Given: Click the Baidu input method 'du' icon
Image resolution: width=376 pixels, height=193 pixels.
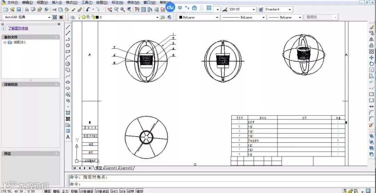Looking at the screenshot, I should [x=170, y=7].
